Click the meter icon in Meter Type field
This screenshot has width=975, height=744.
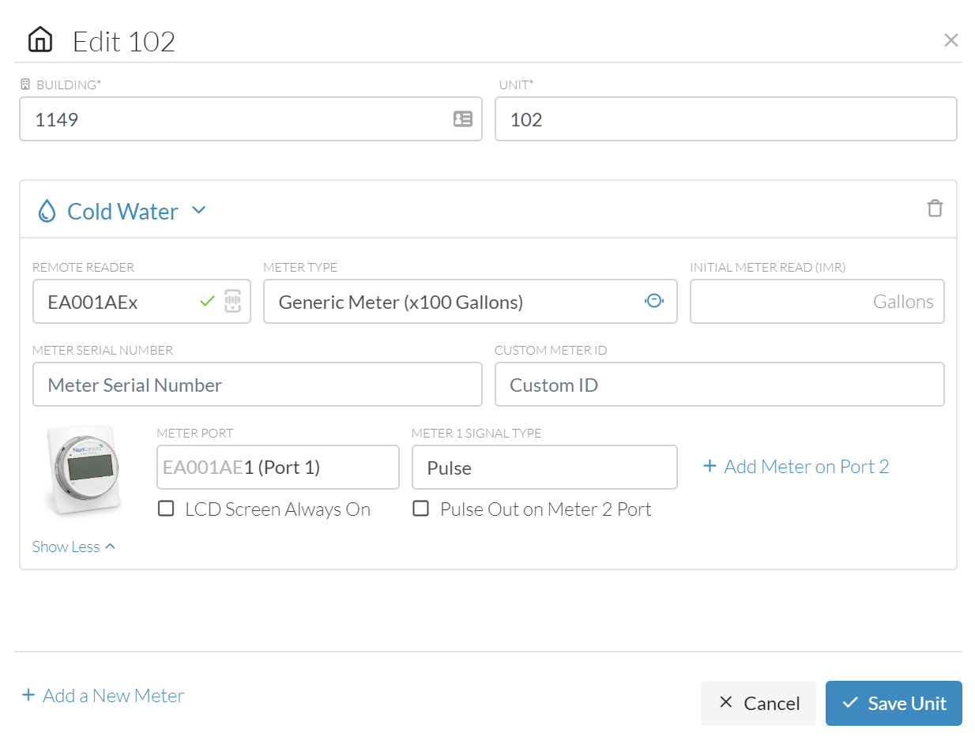tap(653, 301)
